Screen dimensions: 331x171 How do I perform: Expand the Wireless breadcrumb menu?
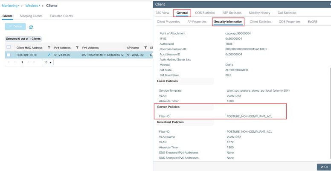pos(32,6)
